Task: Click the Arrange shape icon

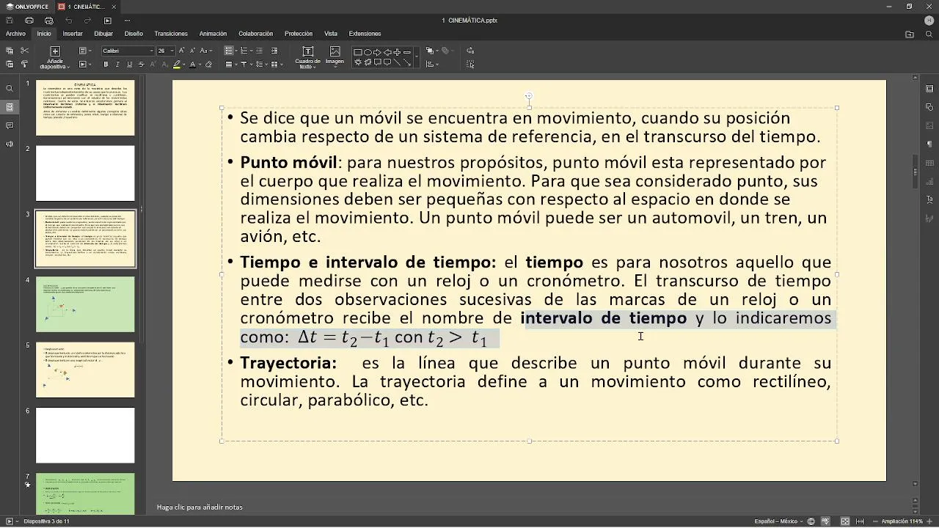Action: tap(431, 51)
